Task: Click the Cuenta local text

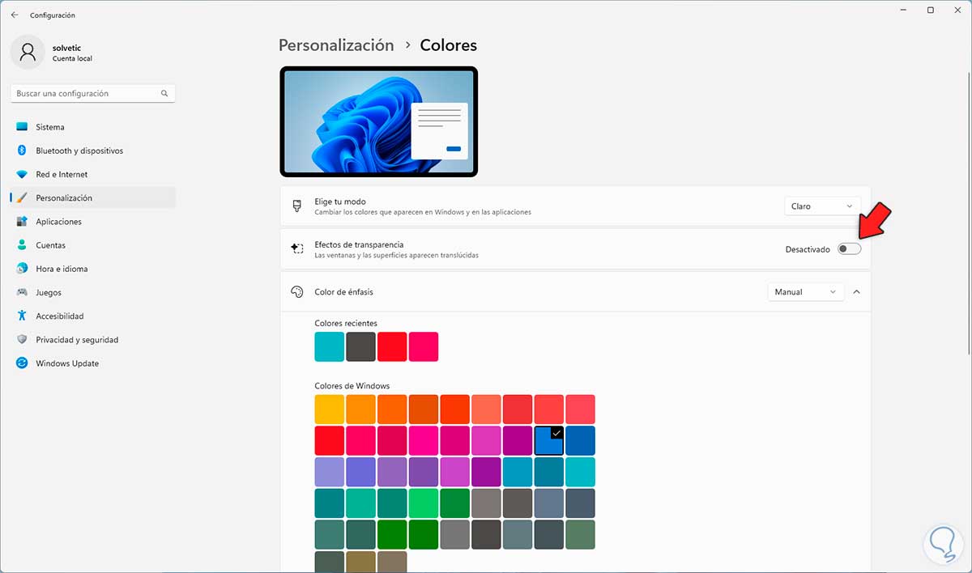Action: [72, 59]
